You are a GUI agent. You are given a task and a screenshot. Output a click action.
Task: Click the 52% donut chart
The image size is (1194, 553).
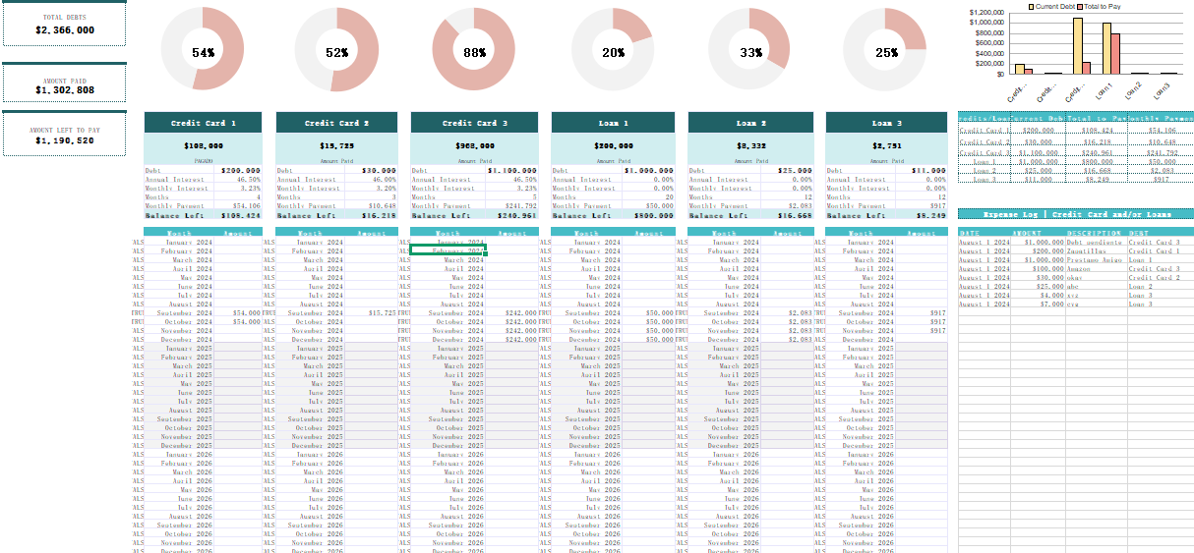point(337,51)
